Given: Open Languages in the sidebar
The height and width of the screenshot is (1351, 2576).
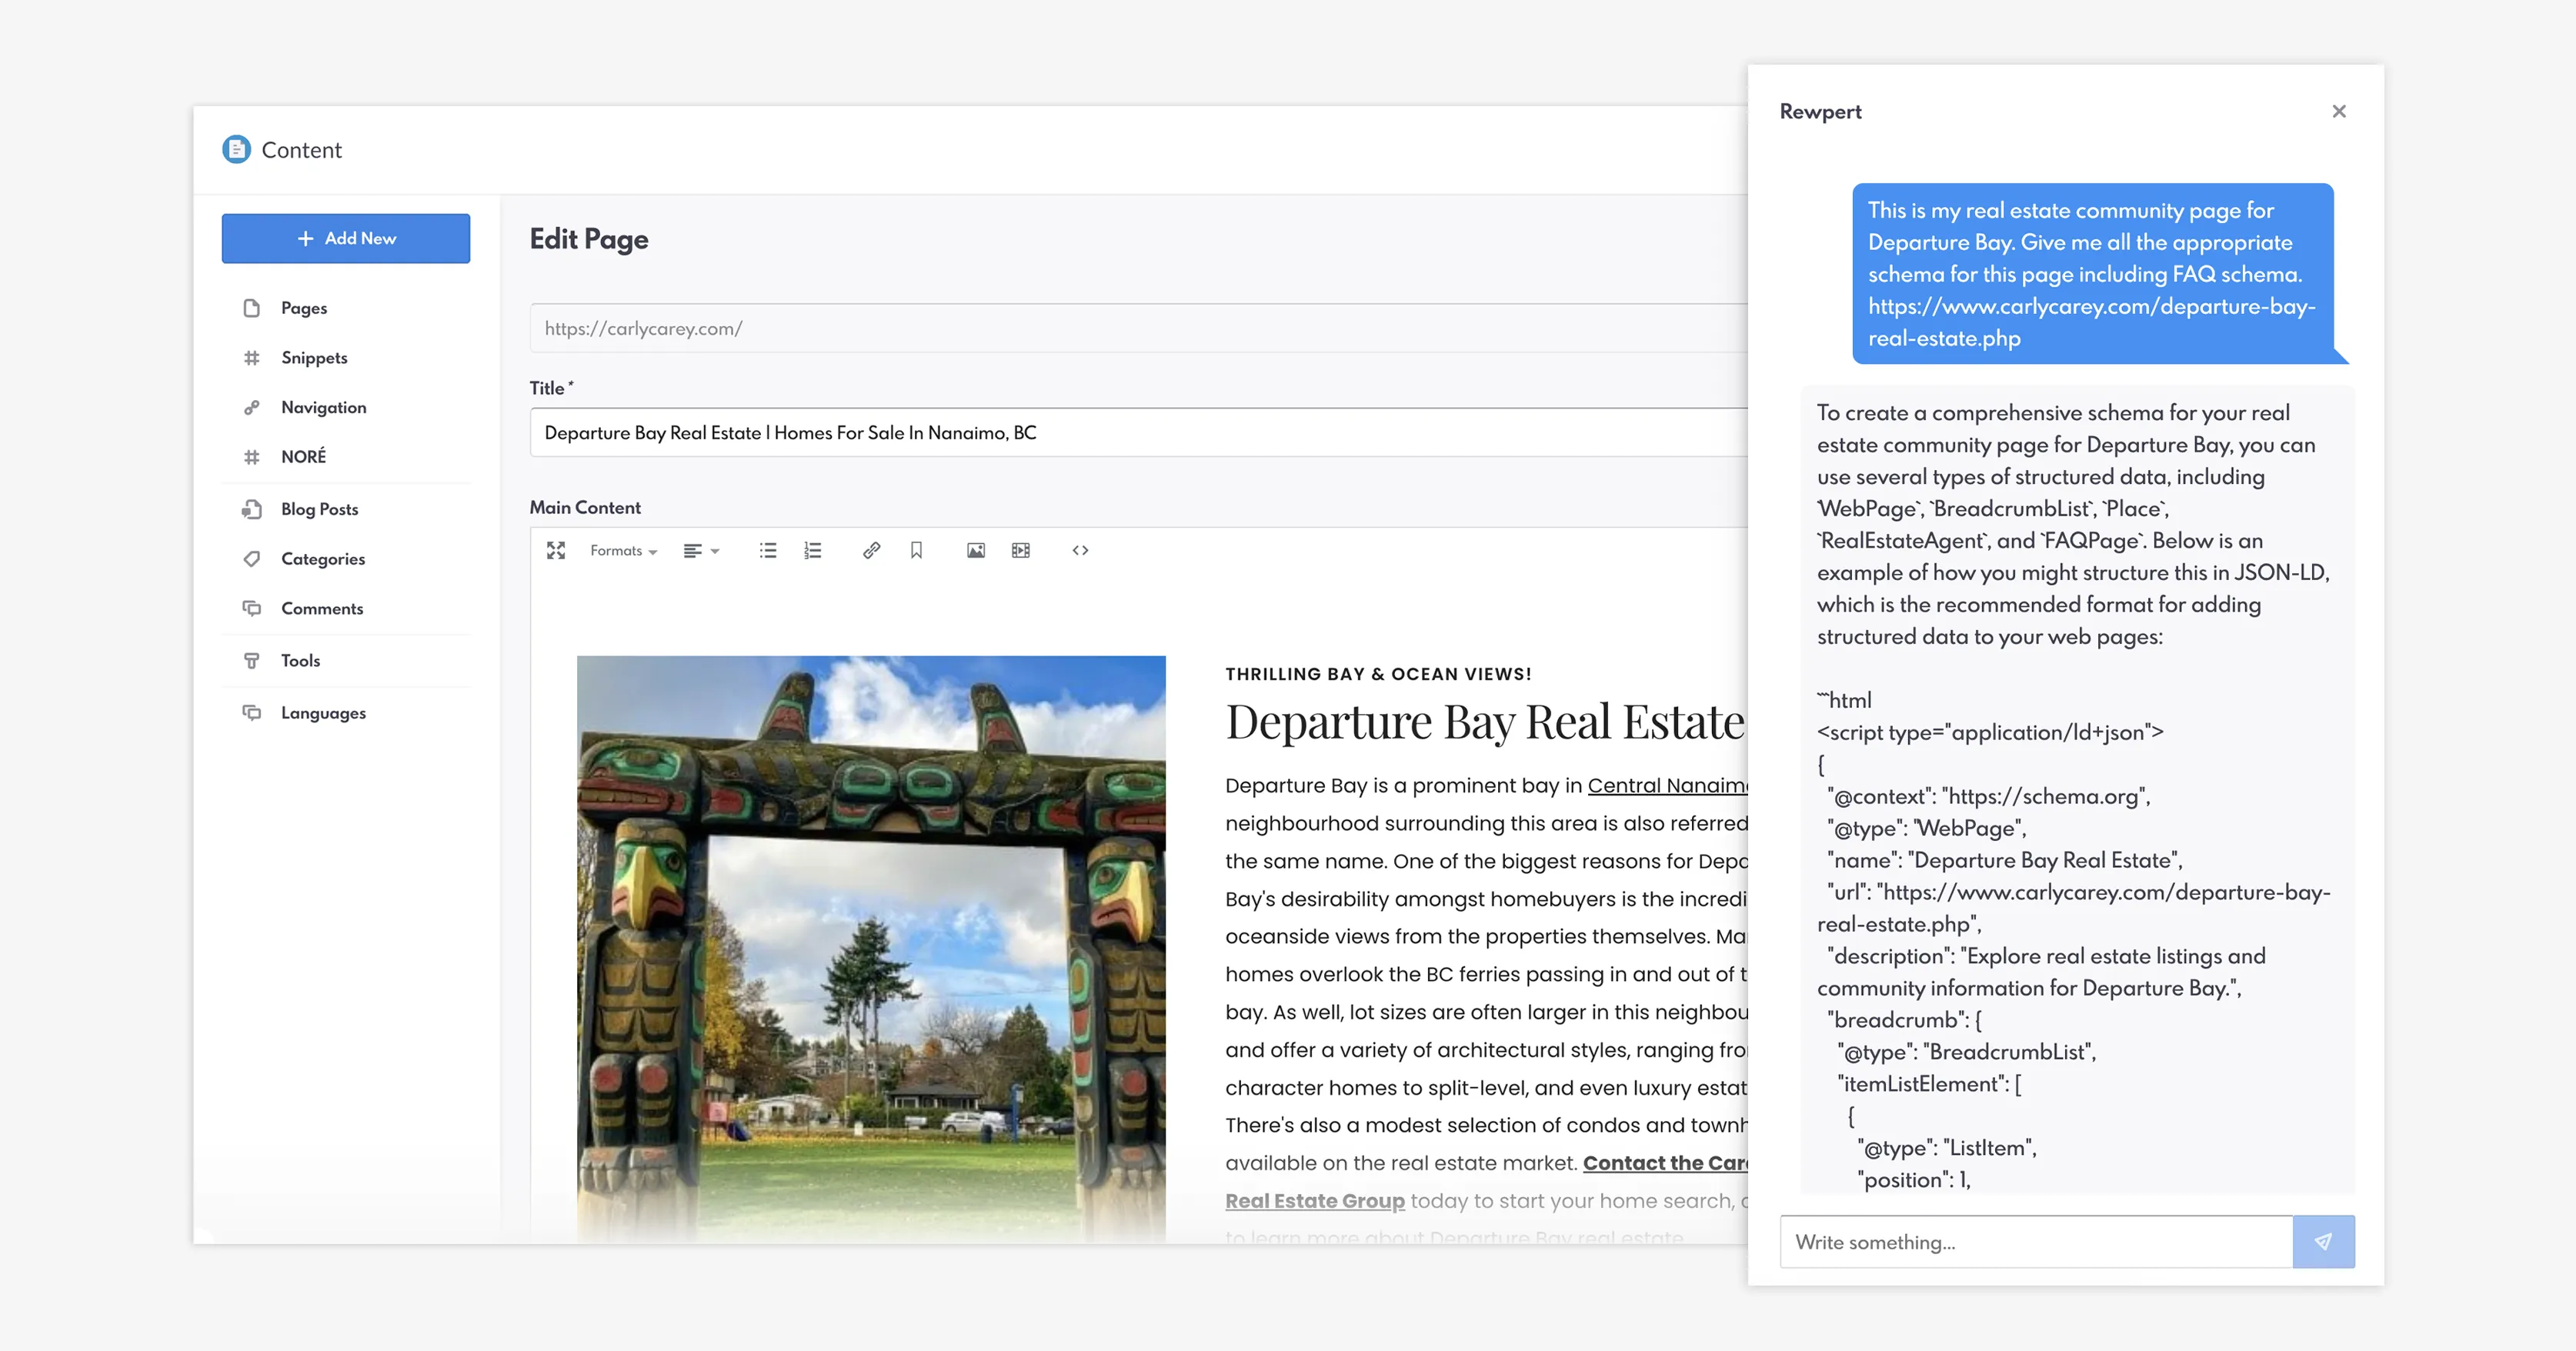Looking at the screenshot, I should click(323, 713).
